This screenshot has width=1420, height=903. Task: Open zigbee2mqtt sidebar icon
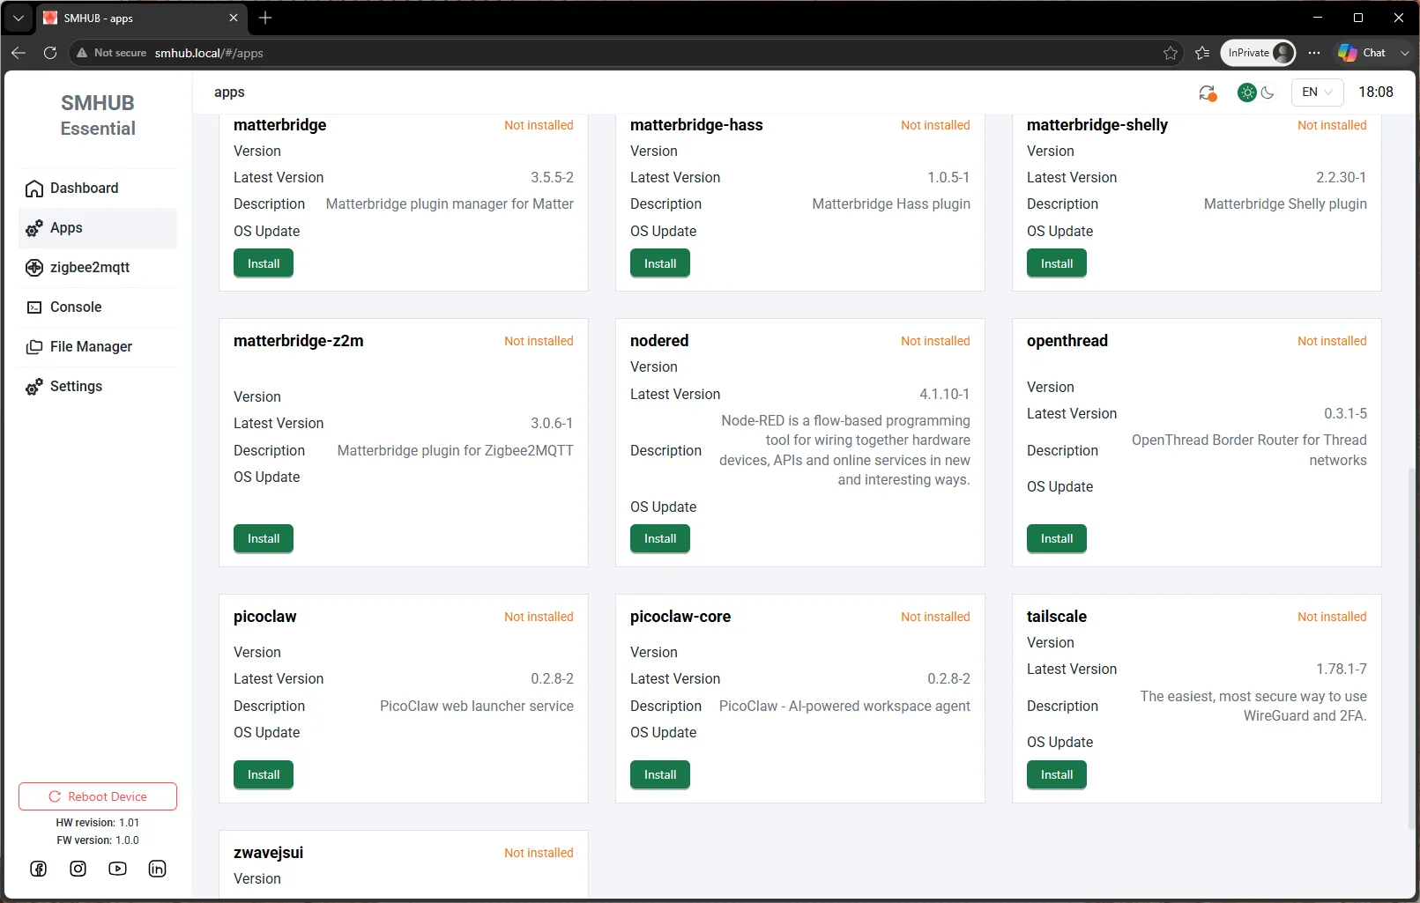click(34, 268)
